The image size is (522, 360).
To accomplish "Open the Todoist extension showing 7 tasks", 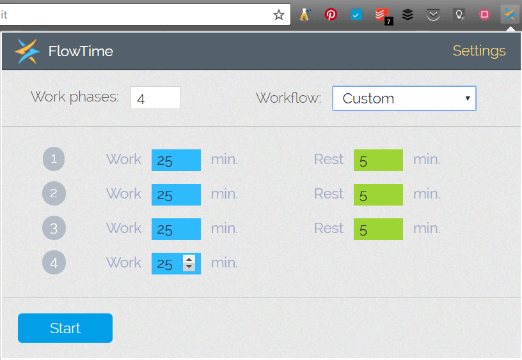I will [383, 15].
